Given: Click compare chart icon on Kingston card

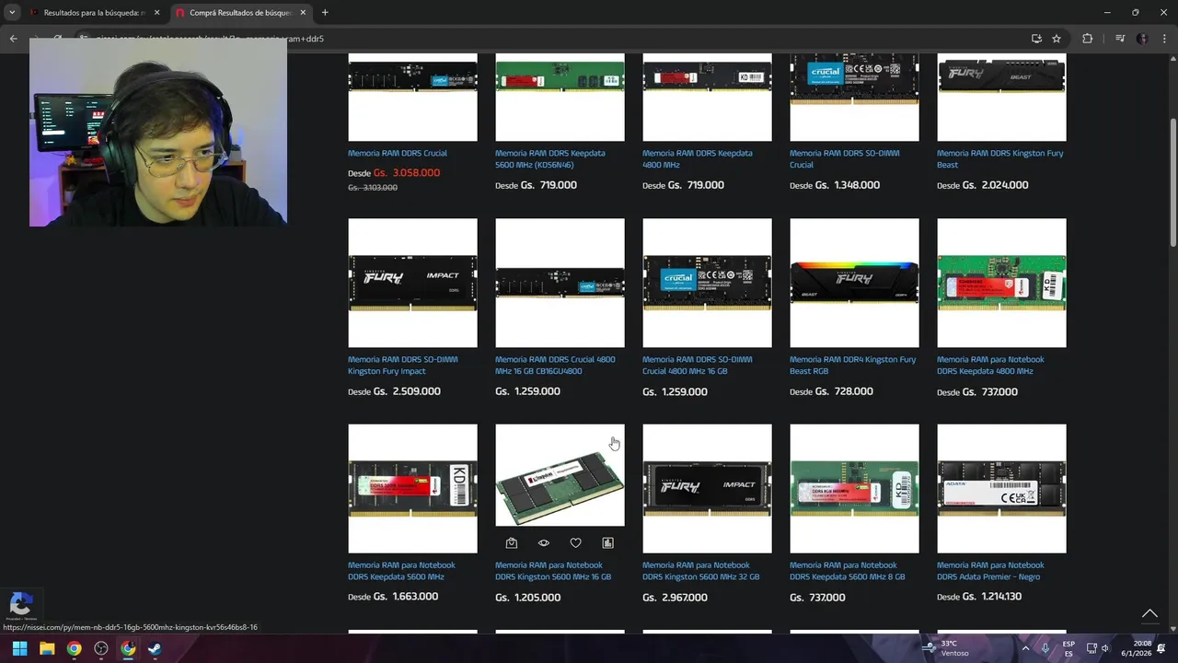Looking at the screenshot, I should point(607,543).
